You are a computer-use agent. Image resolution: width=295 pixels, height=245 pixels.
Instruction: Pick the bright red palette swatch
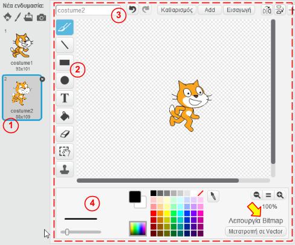tap(154, 214)
